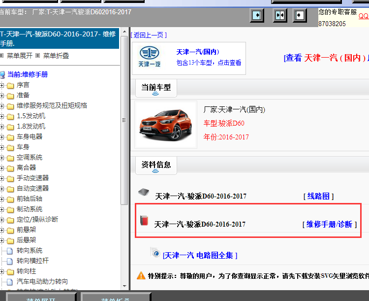Click the 转向横拉杆 document icon

[x=10, y=261]
